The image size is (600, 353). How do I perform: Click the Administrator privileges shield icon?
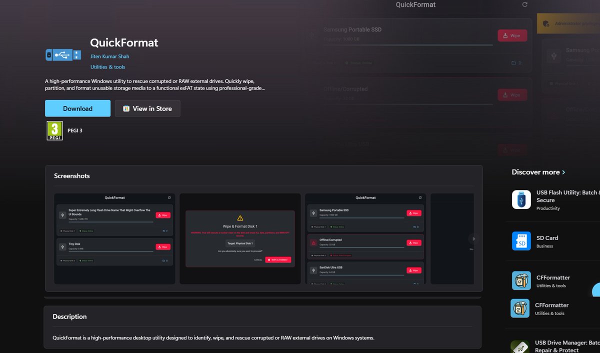click(546, 23)
